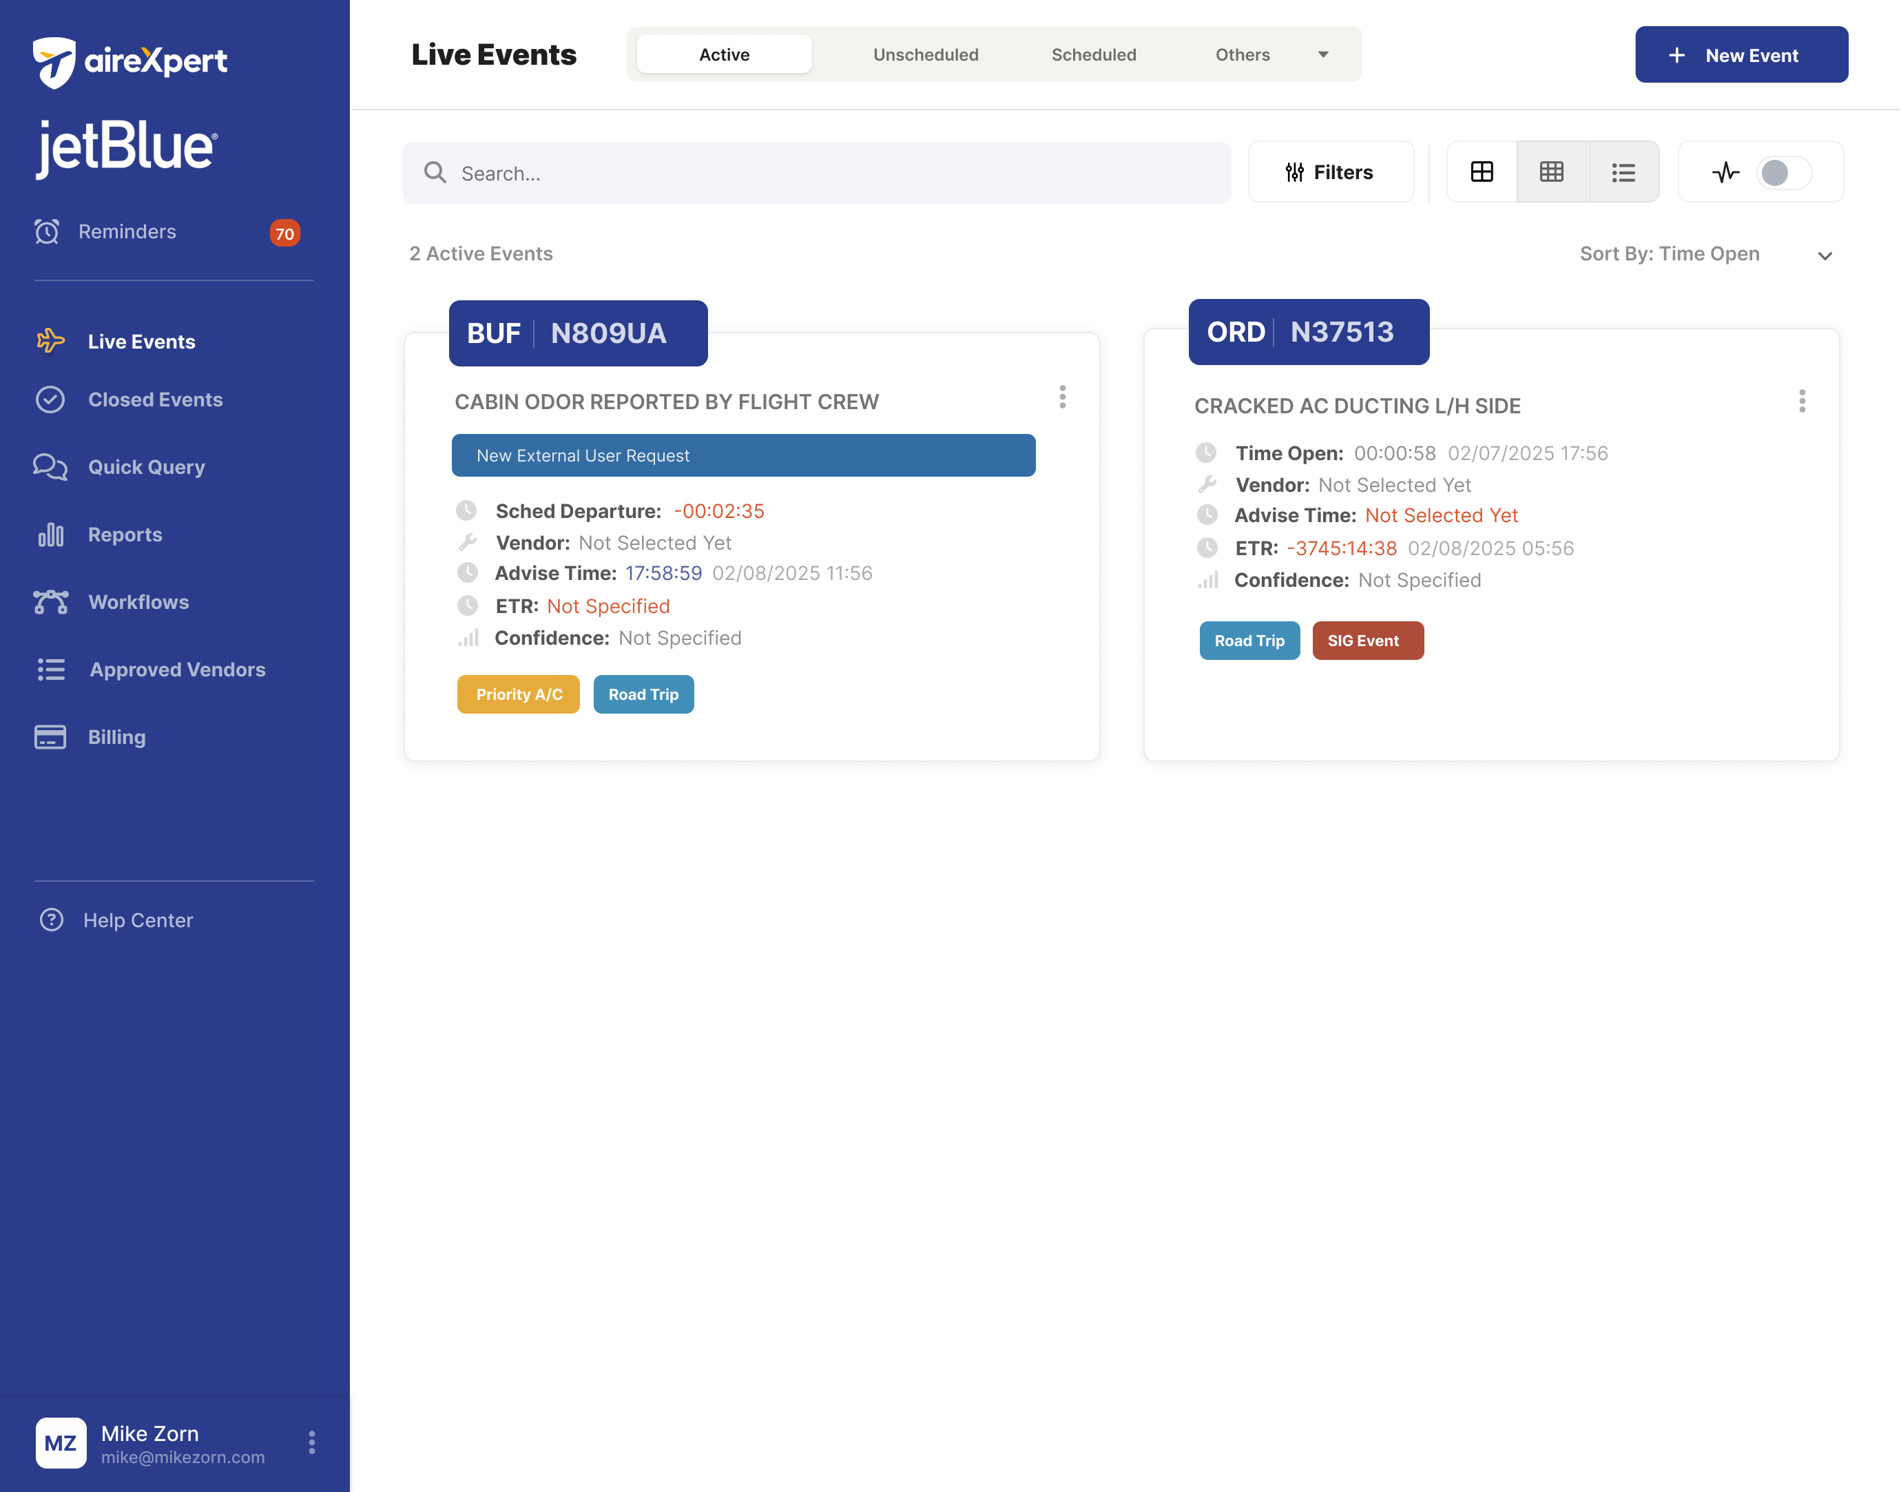
Task: Switch to large grid card view
Action: pyautogui.click(x=1482, y=172)
